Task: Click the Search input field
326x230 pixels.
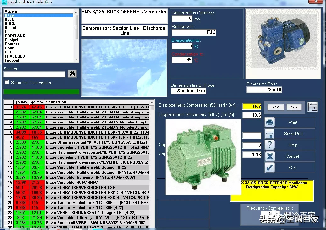Action: (x=35, y=74)
